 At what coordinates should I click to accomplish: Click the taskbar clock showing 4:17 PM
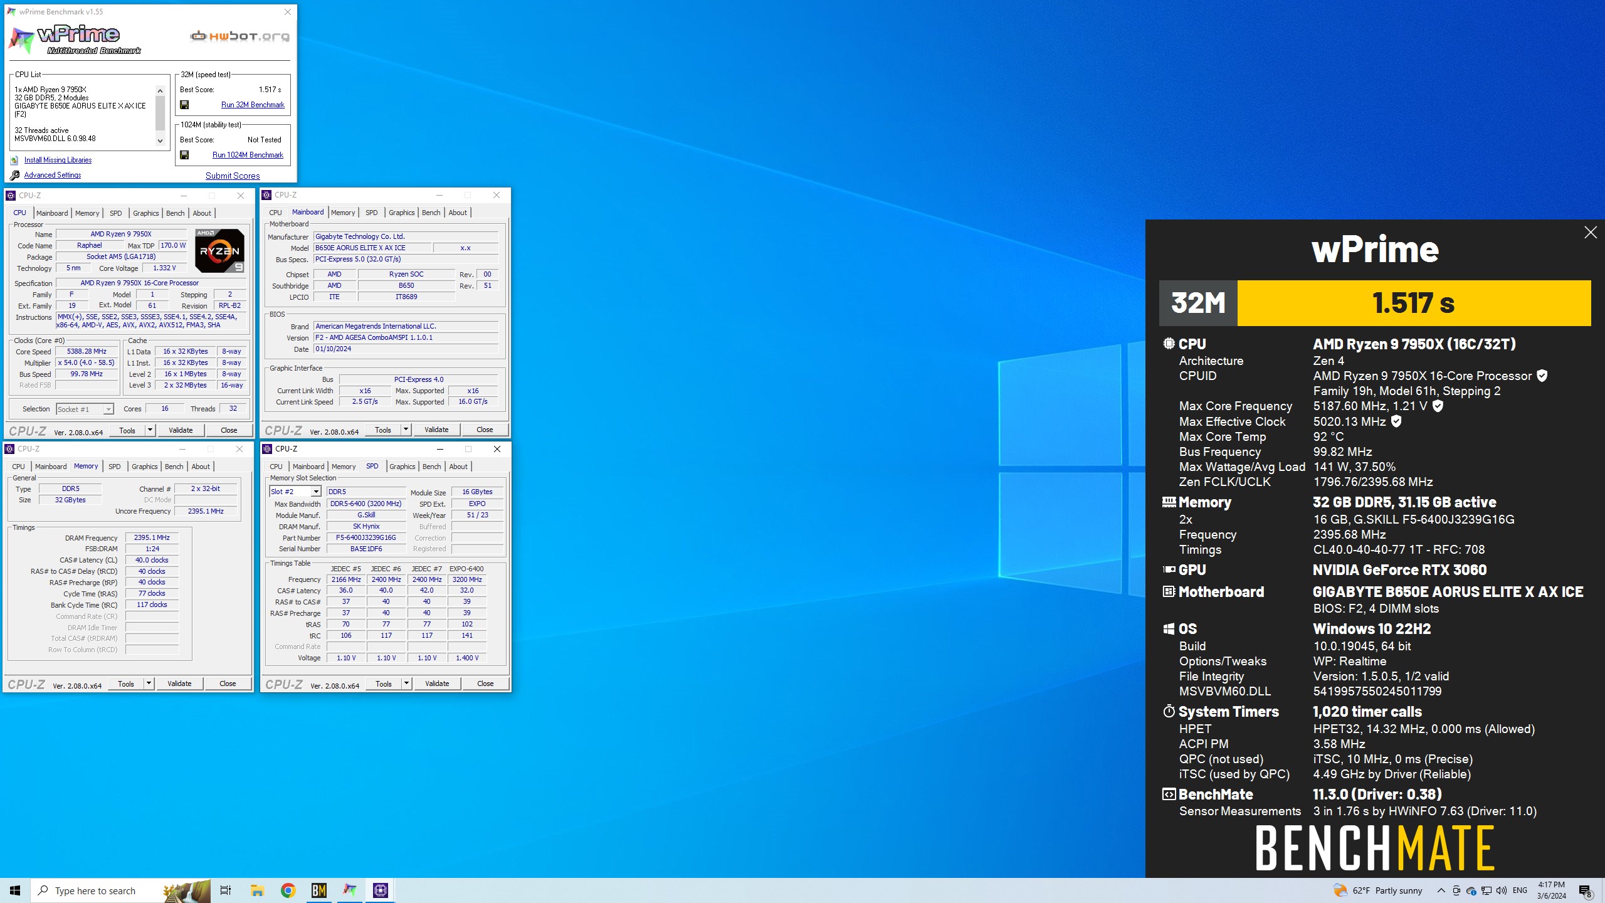click(x=1551, y=890)
